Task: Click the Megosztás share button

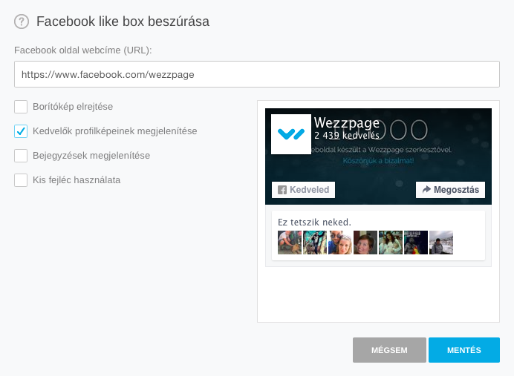Action: point(450,190)
